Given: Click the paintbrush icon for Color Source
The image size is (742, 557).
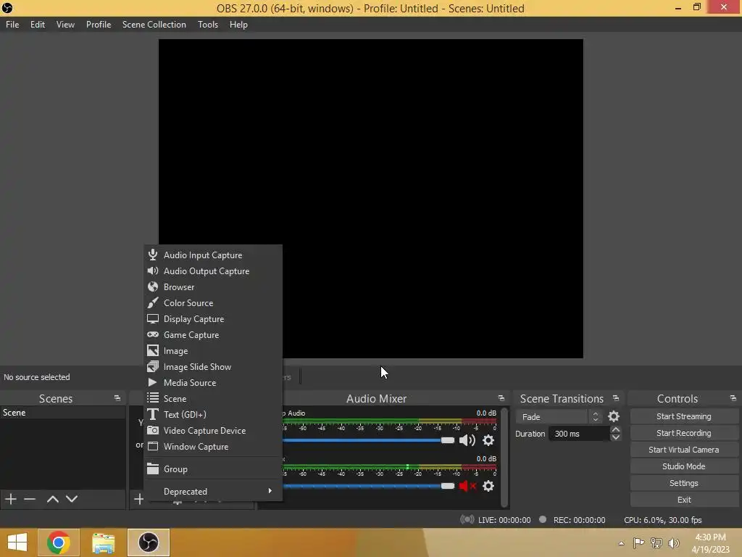Looking at the screenshot, I should point(152,302).
